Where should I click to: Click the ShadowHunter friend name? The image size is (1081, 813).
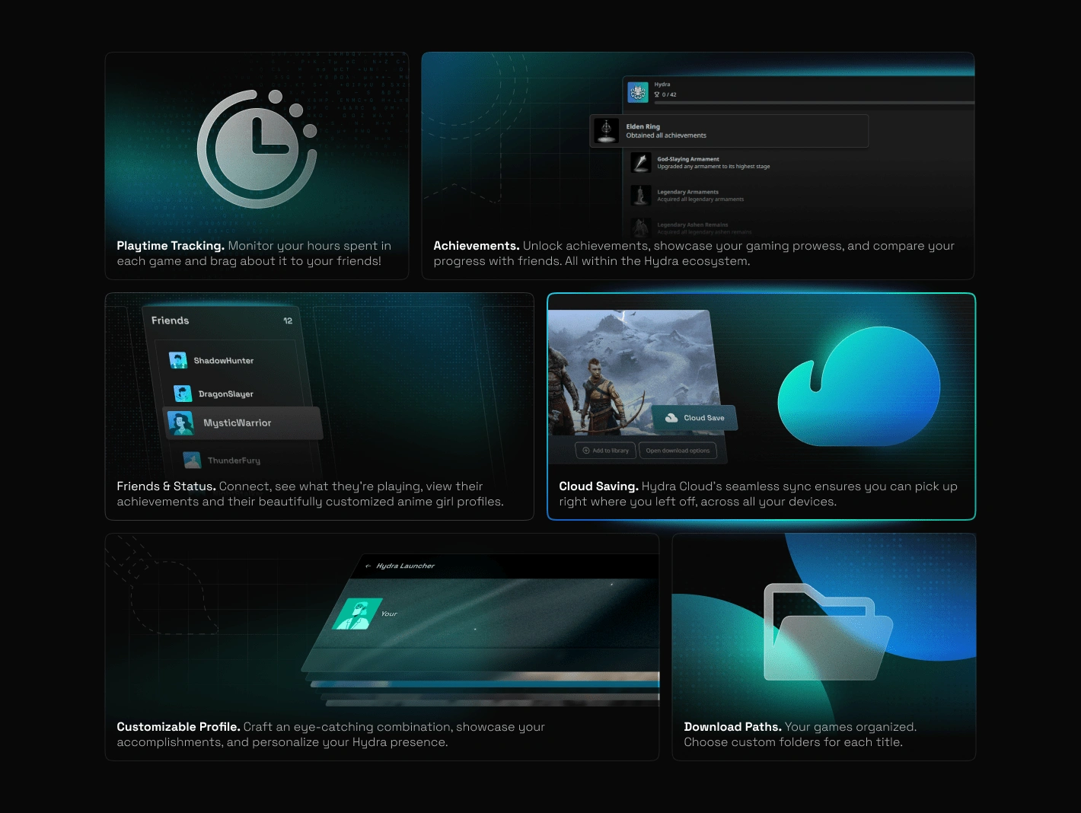(224, 361)
